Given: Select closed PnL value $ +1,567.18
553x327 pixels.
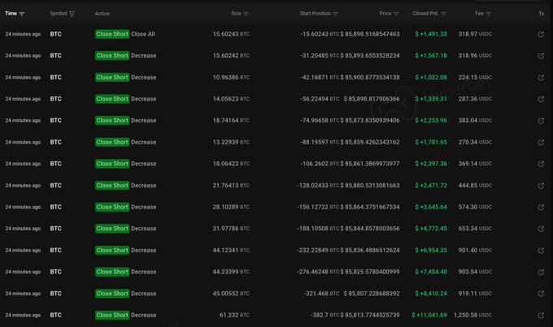Looking at the screenshot, I should tap(431, 56).
